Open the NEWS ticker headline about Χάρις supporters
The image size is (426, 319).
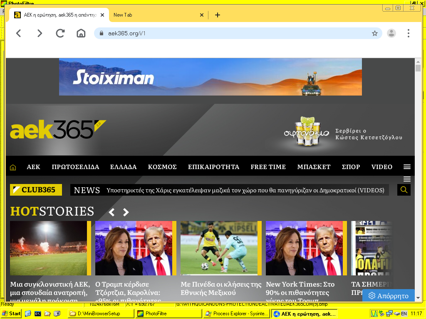245,190
